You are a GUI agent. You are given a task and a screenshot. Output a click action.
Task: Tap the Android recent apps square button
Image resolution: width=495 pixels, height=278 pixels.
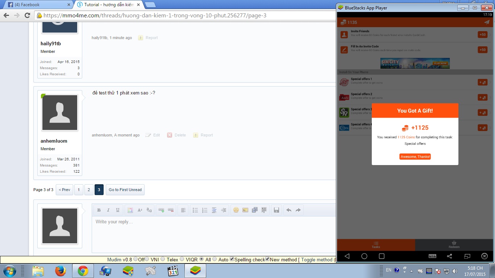click(382, 256)
